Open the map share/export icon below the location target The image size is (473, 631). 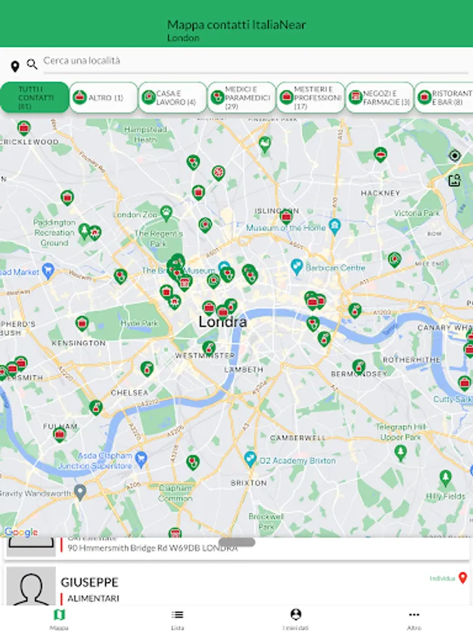(455, 180)
